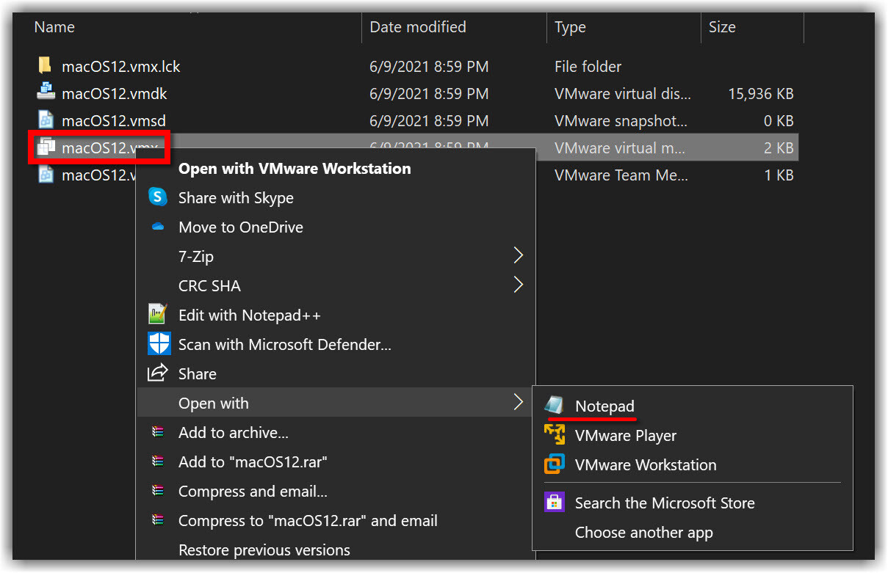Choose Add to "macOS12.rar"
Image resolution: width=888 pixels, height=573 pixels.
tap(253, 461)
